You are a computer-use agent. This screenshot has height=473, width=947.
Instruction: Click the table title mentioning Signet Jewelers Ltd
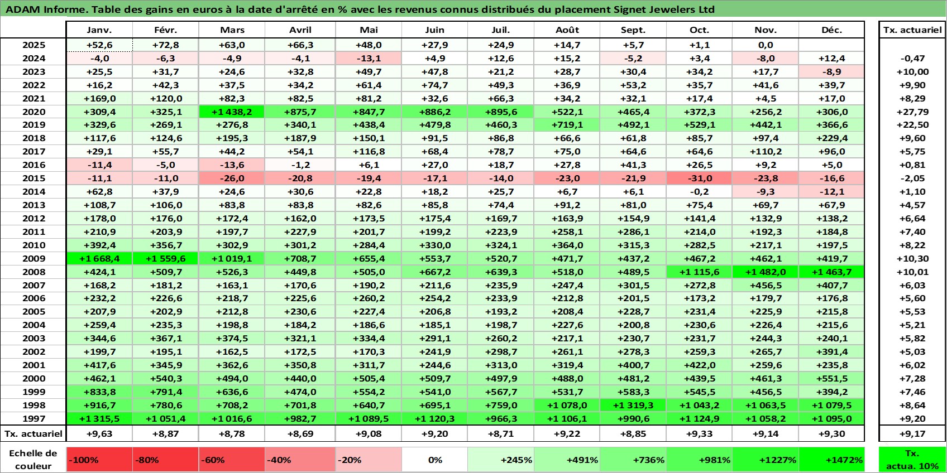tap(360, 9)
